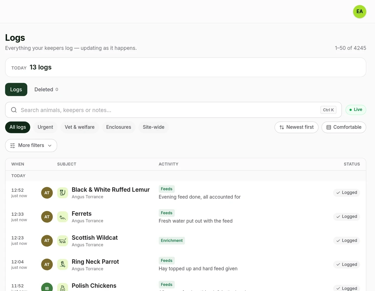Open the Polish Chickens log entry

pos(186,284)
